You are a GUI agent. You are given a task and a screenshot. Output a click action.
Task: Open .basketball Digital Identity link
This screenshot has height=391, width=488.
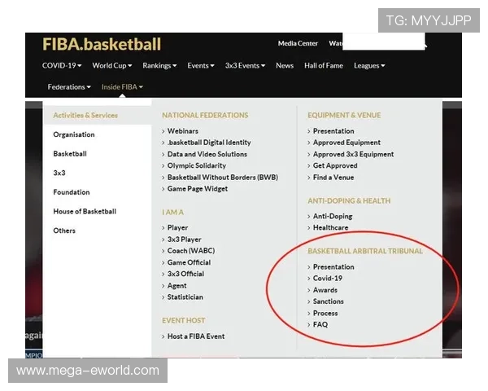click(209, 143)
